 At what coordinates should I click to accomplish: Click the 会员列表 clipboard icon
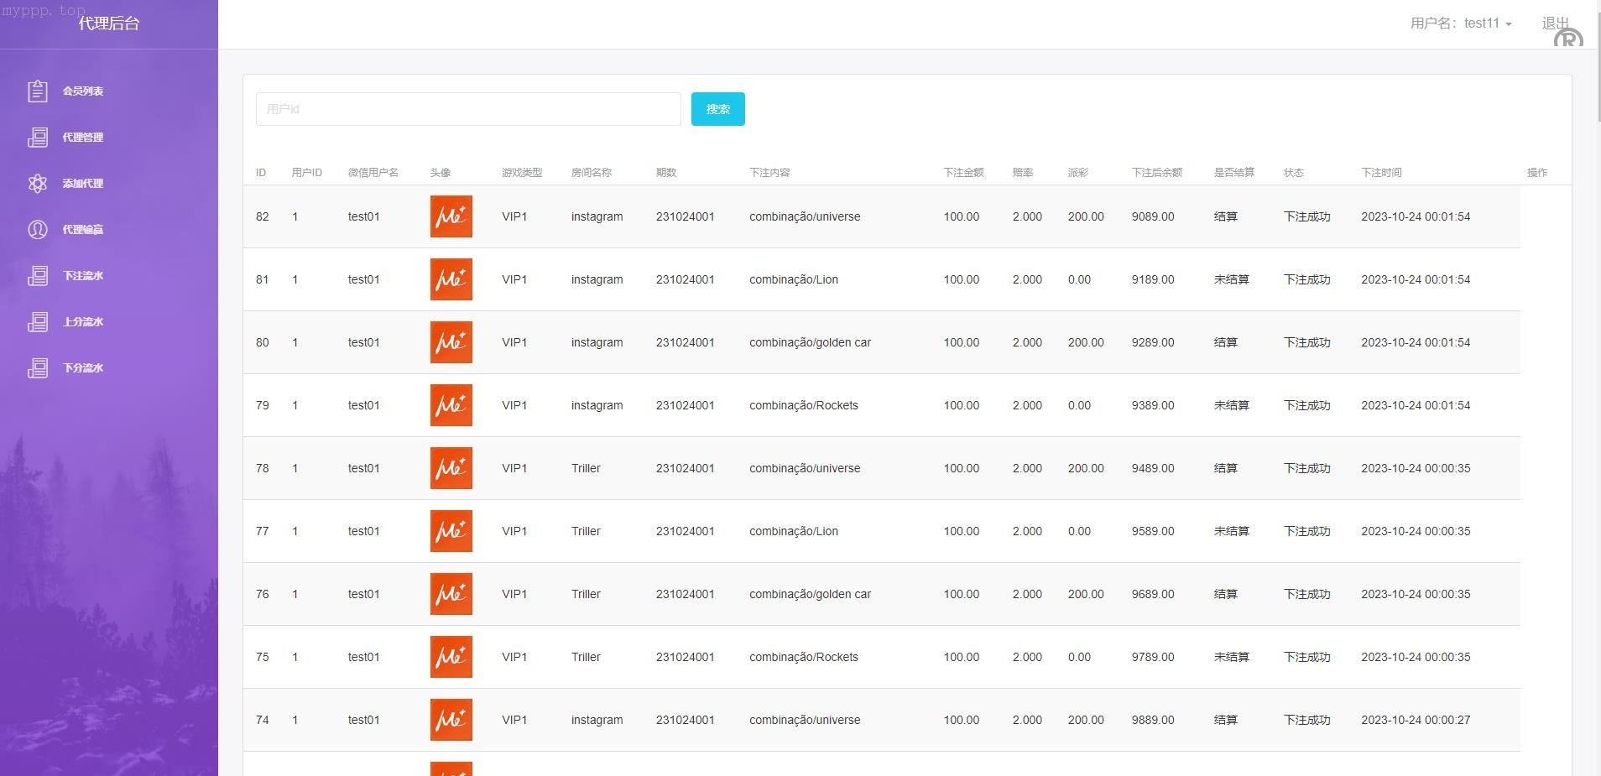(38, 91)
